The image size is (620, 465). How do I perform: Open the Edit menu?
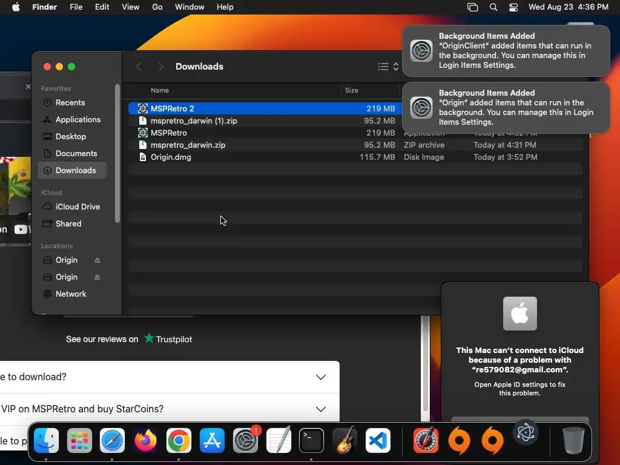[102, 7]
